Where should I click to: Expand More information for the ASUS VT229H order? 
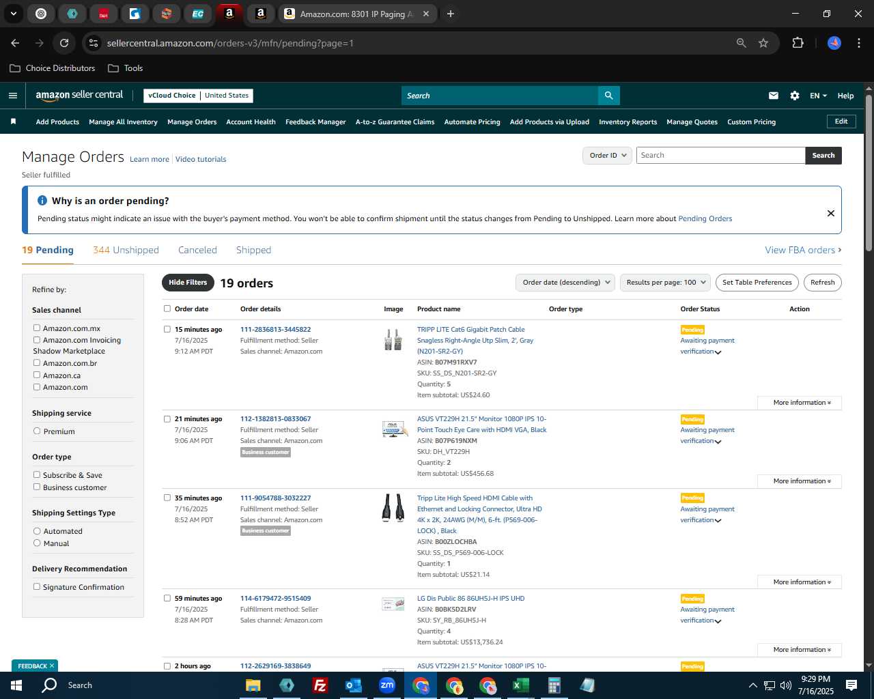[800, 481]
